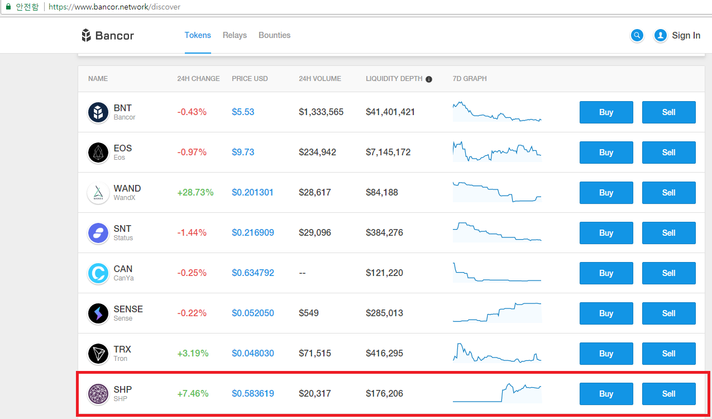Click the CAN CanYa token icon
Viewport: 712px width, 419px height.
coord(98,273)
